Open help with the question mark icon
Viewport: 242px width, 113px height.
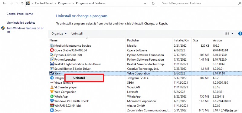[240, 34]
